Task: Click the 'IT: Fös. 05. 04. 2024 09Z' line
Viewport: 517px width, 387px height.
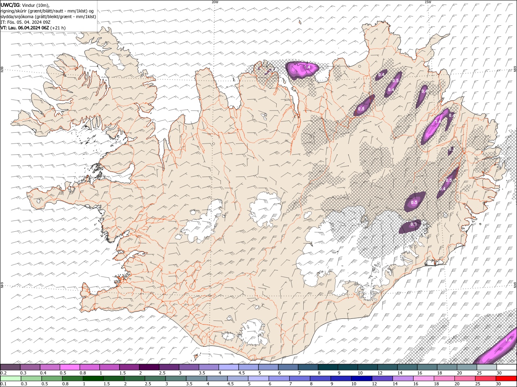Action: point(25,22)
